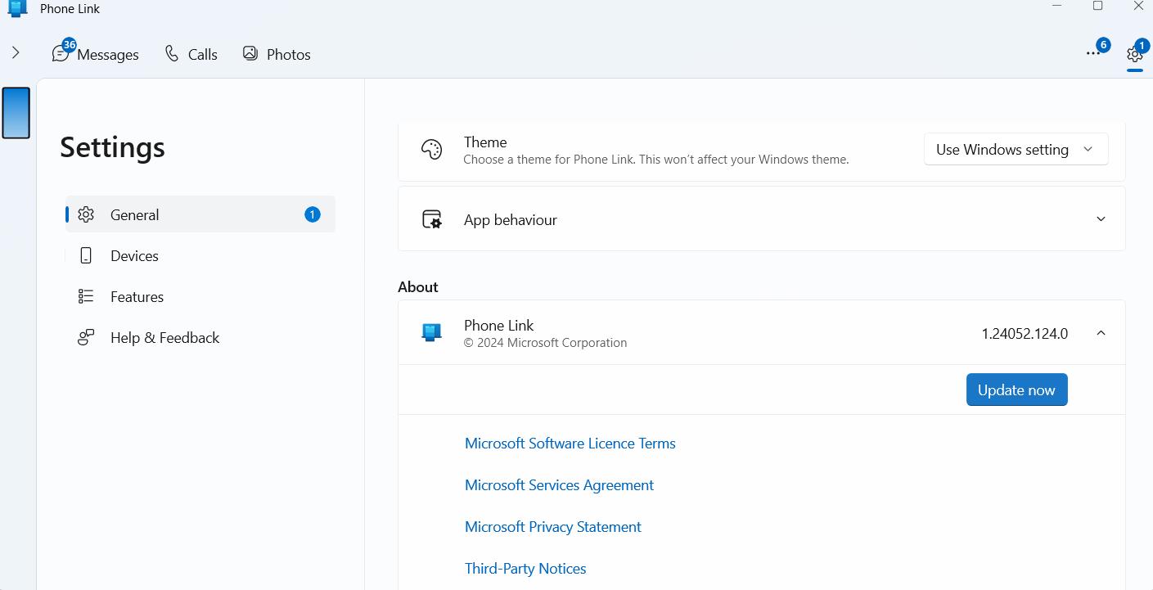Open the three-dots more options menu
The image size is (1153, 590).
1092,53
